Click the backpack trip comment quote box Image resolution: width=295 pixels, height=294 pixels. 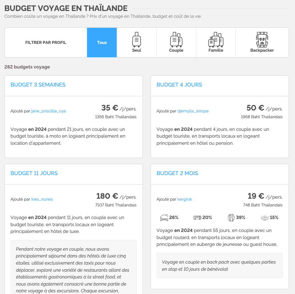pos(219,265)
